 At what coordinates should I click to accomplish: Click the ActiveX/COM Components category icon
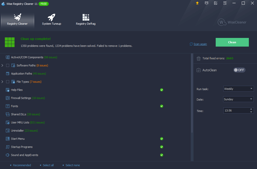click(x=8, y=57)
